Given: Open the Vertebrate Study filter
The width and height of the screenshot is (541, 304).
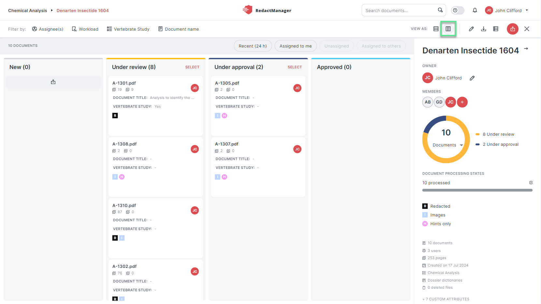Looking at the screenshot, I should coord(128,29).
